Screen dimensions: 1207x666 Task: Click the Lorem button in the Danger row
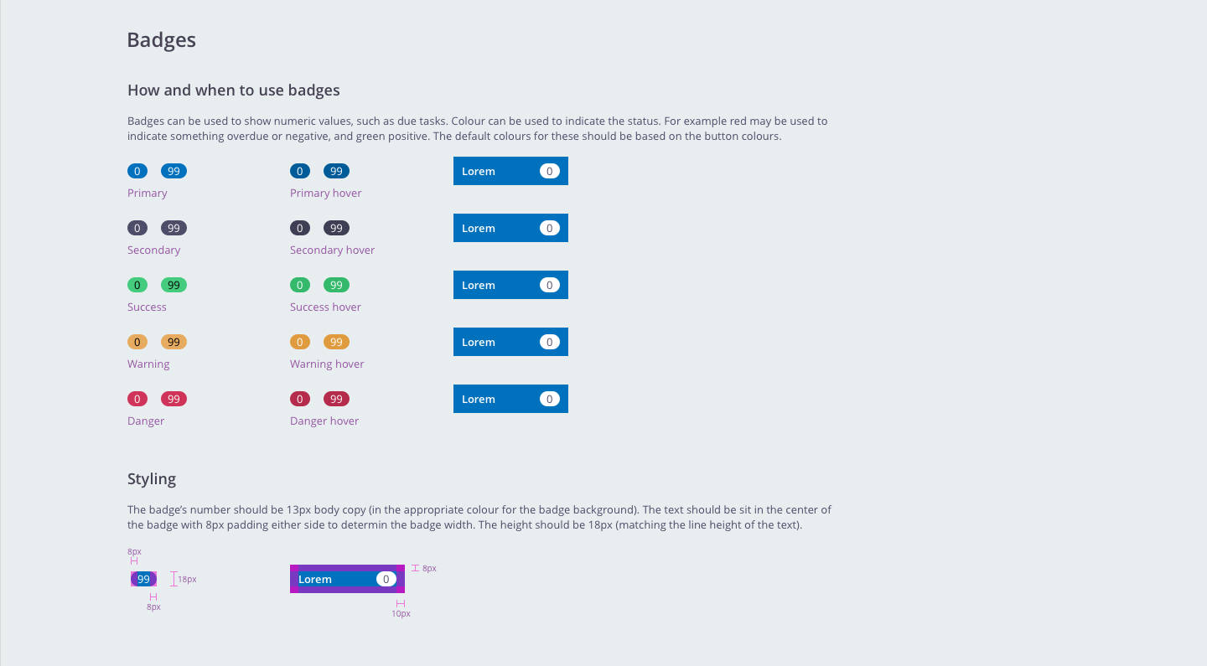point(510,399)
